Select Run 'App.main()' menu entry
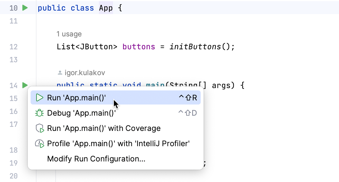Viewport: 339px width, 182px height. (x=116, y=98)
